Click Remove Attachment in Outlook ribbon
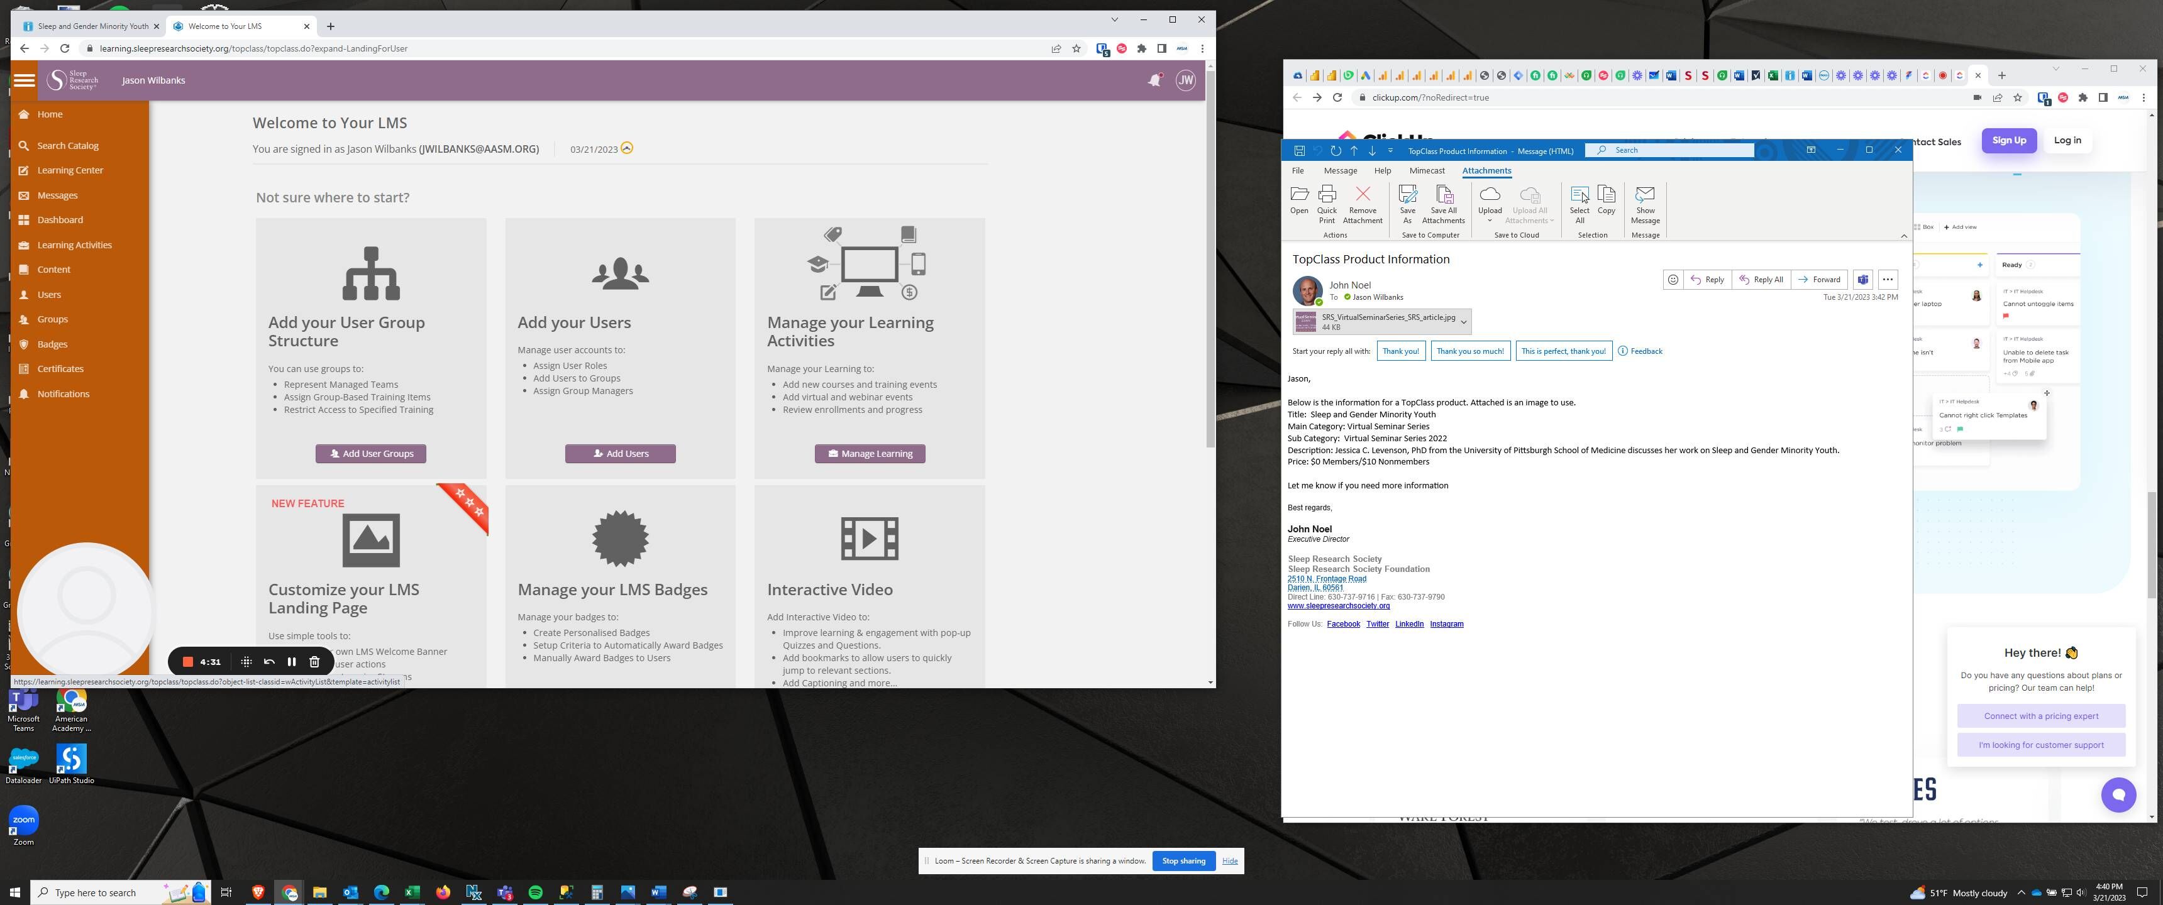The height and width of the screenshot is (905, 2163). [x=1362, y=204]
